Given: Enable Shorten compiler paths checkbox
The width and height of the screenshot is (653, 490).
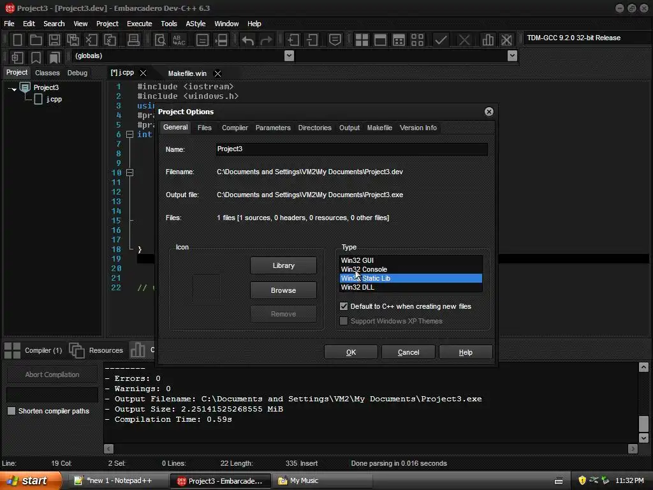Looking at the screenshot, I should point(11,411).
